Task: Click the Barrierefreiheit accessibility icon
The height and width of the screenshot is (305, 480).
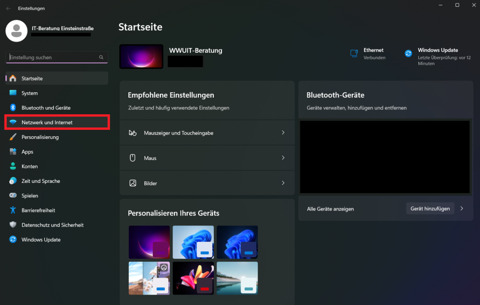Action: [13, 210]
